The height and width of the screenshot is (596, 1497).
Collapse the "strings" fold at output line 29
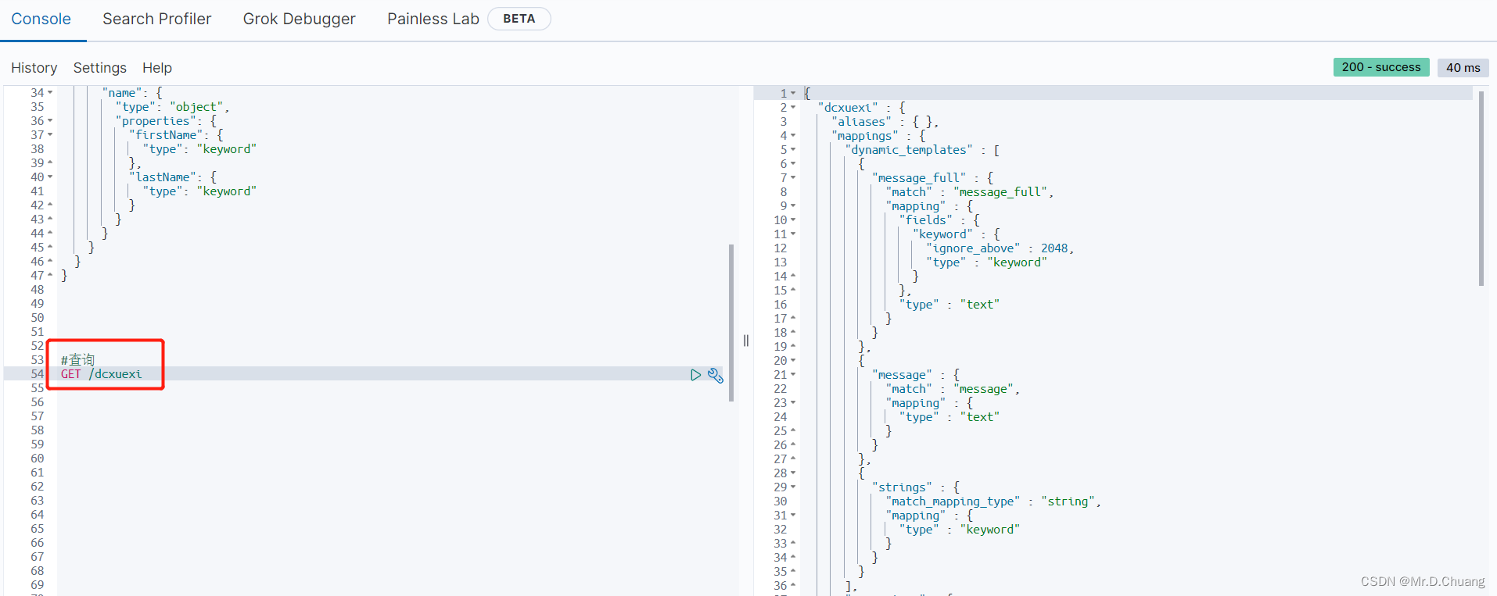[x=793, y=487]
